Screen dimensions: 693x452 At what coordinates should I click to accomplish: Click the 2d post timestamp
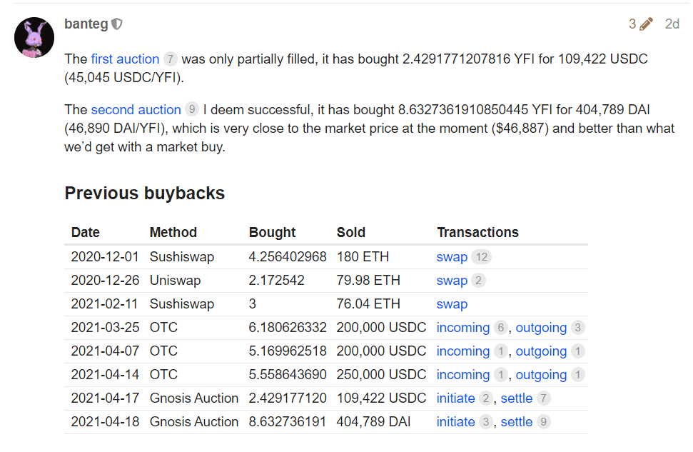[672, 24]
